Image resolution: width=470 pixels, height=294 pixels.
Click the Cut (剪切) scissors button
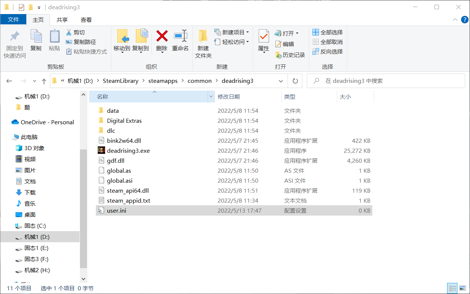coord(75,33)
